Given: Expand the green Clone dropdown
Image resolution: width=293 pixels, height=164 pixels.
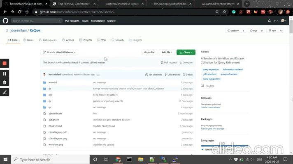Looking at the screenshot, I should click(186, 52).
